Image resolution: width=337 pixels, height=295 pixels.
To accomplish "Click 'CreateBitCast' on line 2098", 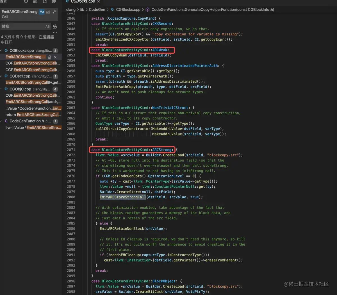I will [x=149, y=292].
